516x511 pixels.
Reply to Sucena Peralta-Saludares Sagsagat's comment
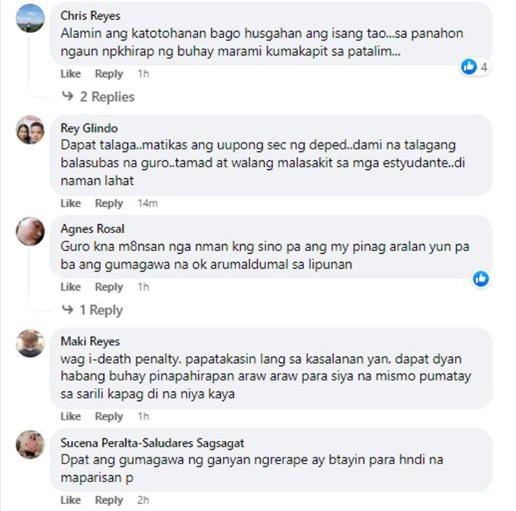pos(109,500)
